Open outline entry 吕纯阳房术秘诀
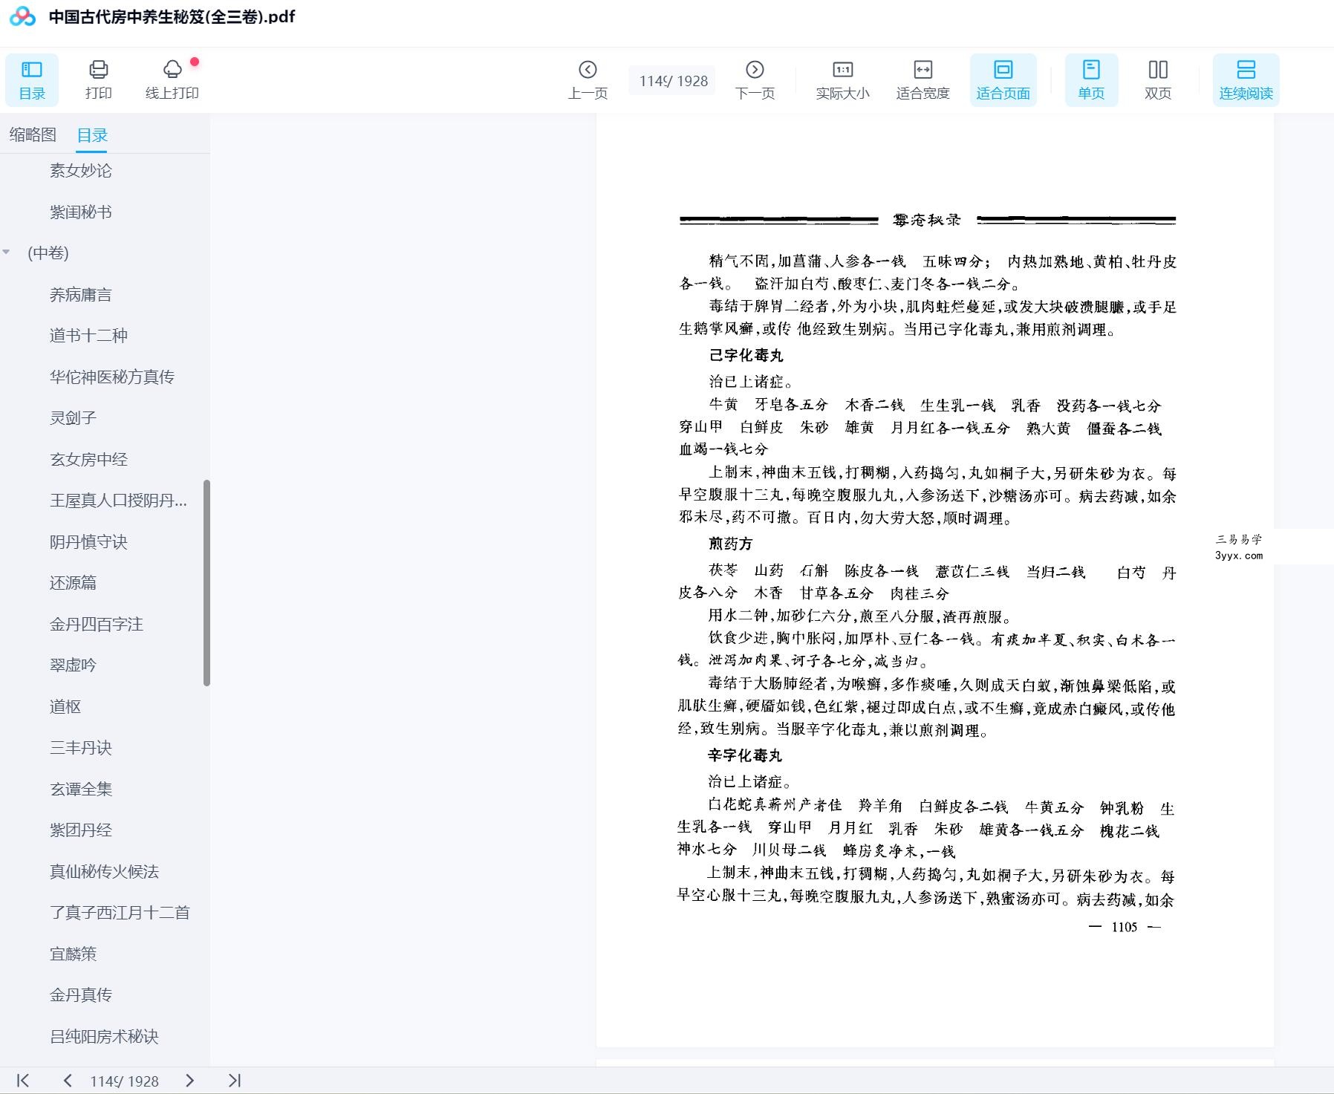The height and width of the screenshot is (1094, 1334). click(104, 1036)
